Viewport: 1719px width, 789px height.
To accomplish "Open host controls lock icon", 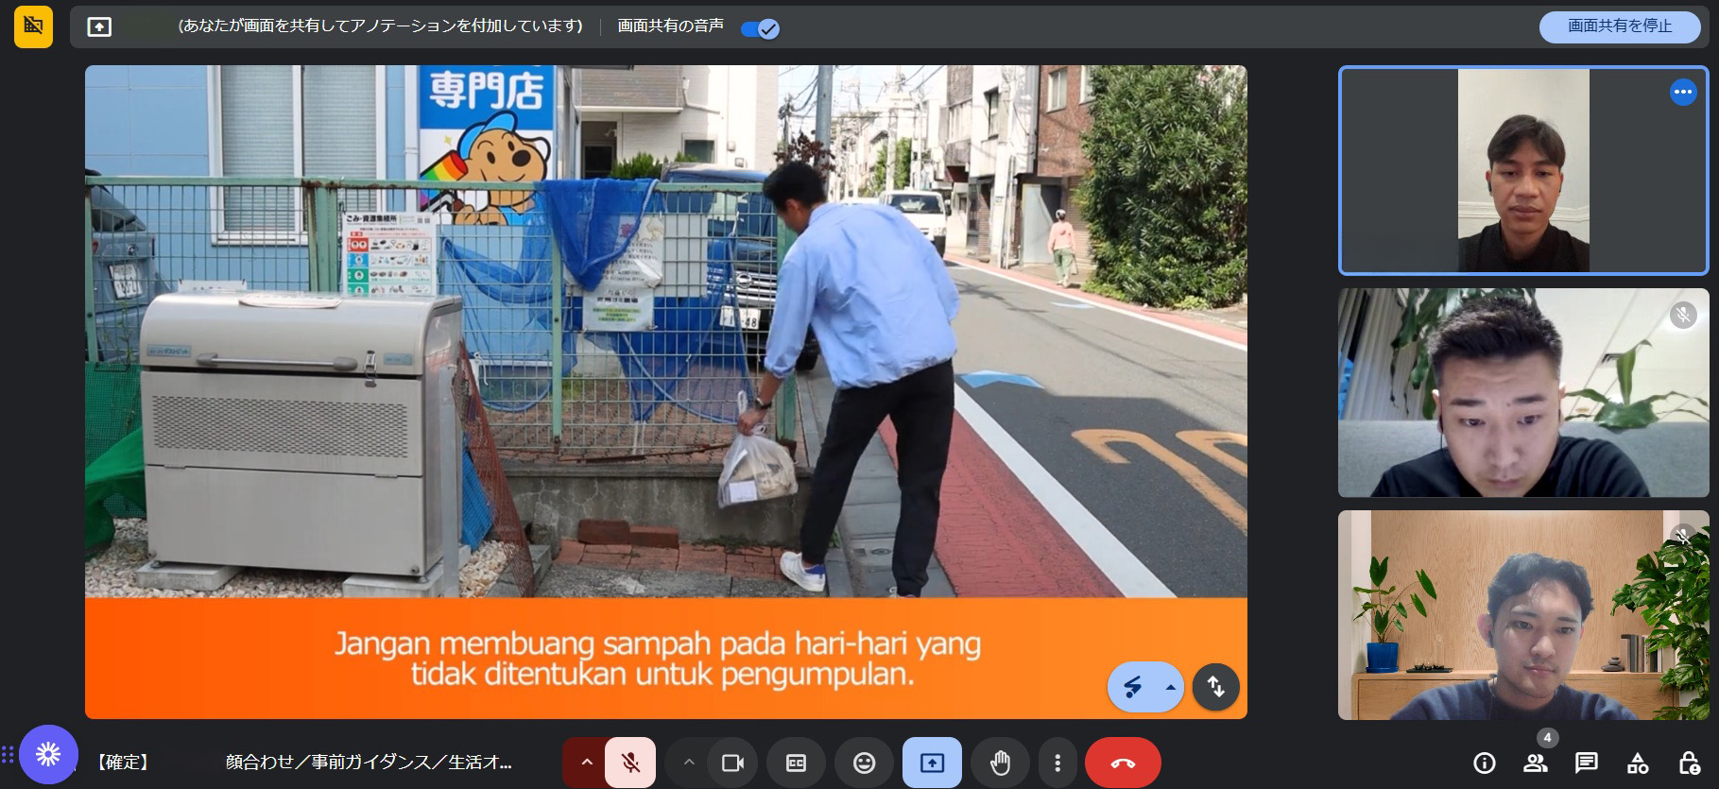I will [1688, 763].
